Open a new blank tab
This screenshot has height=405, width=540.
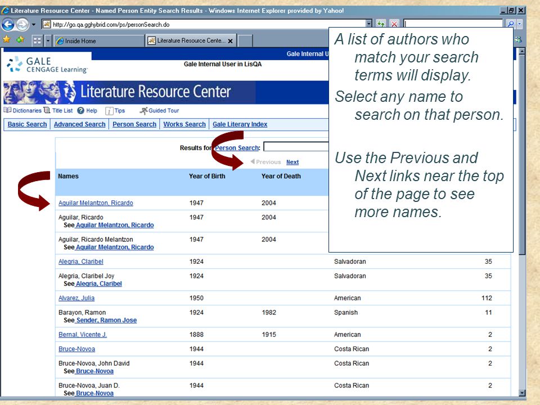pos(245,40)
